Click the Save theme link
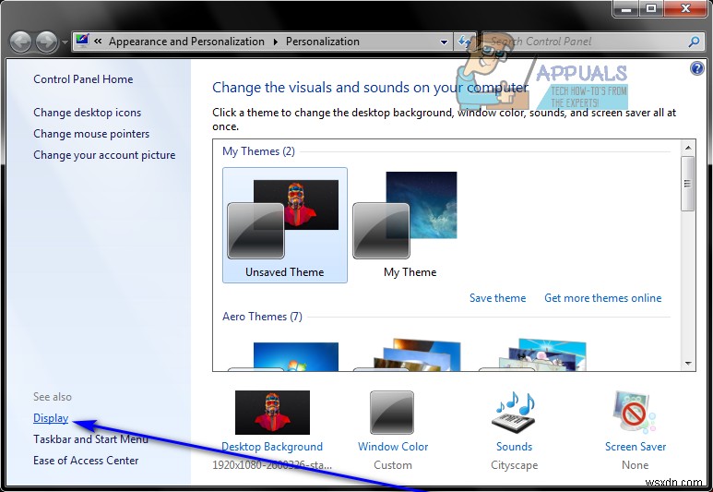Screen dimensions: 713x492 pyautogui.click(x=497, y=298)
